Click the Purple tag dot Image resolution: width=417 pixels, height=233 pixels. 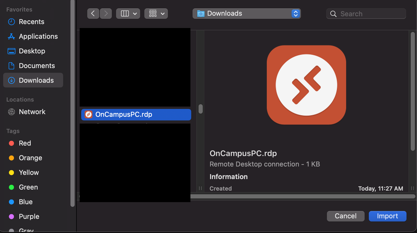[12, 217]
